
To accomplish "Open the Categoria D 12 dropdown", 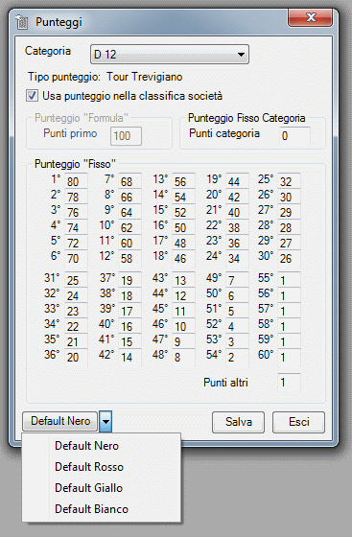I will 170,54.
